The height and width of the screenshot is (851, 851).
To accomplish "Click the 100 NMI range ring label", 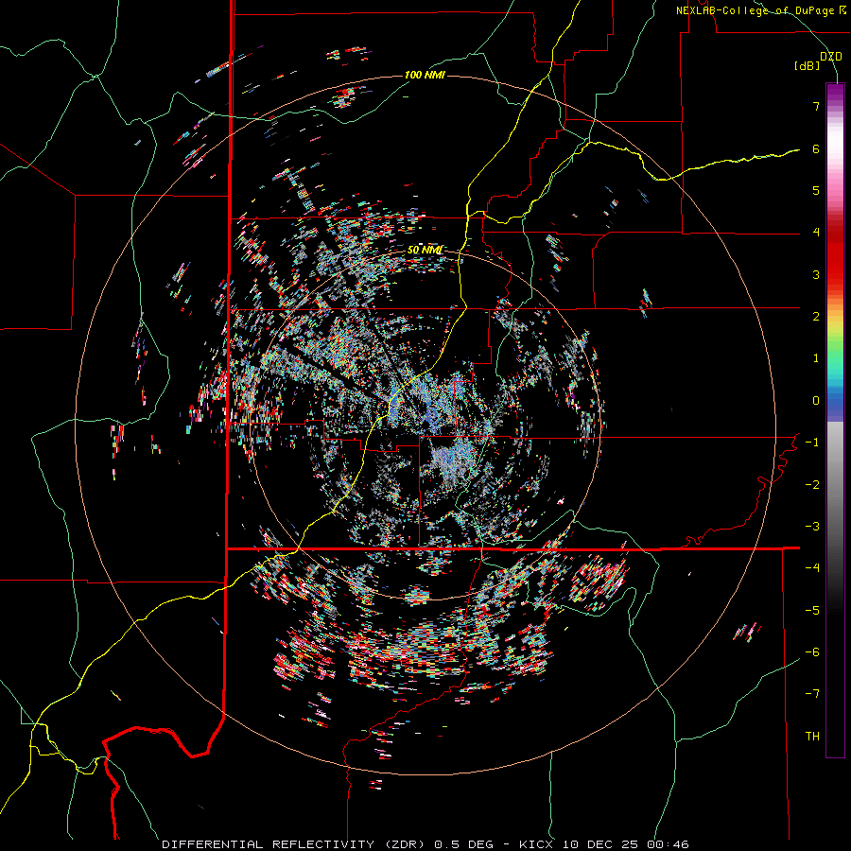I will [x=425, y=75].
